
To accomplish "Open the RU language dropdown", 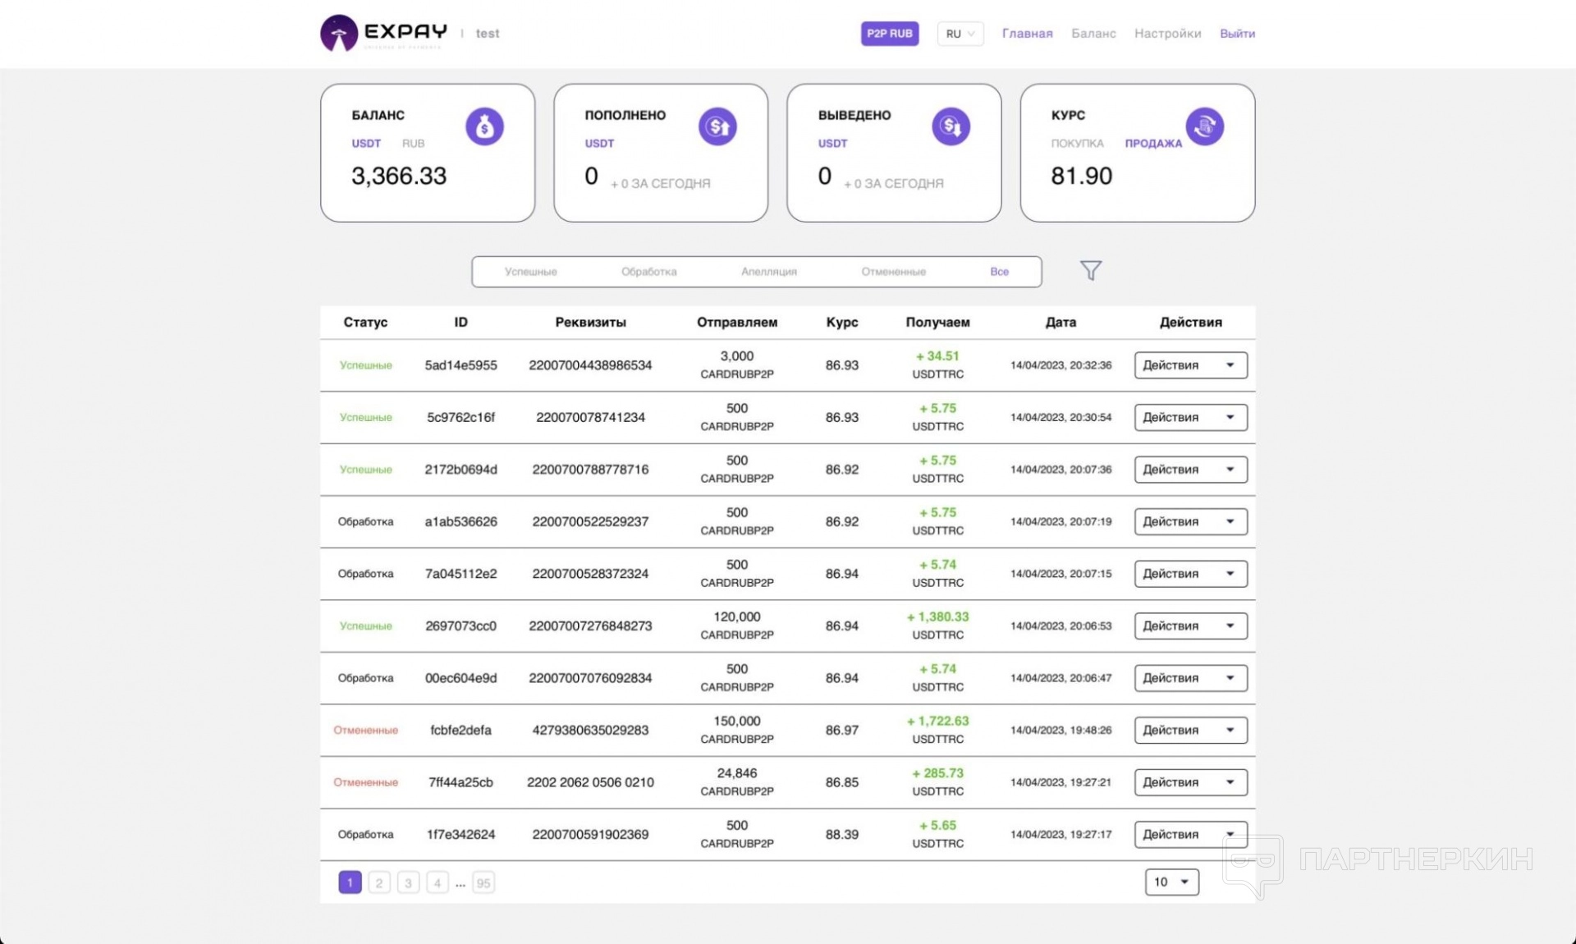I will [960, 34].
